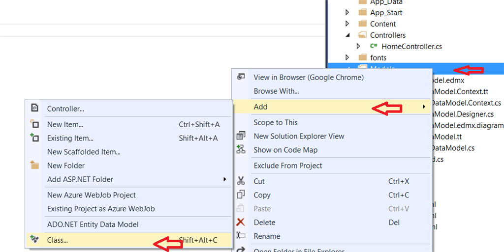Click the New Folder icon

[34, 166]
